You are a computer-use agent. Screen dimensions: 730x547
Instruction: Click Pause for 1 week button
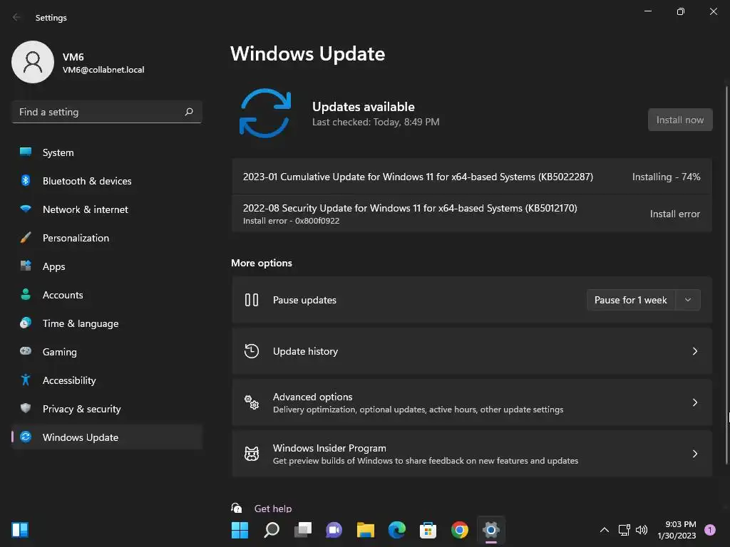[x=631, y=300]
